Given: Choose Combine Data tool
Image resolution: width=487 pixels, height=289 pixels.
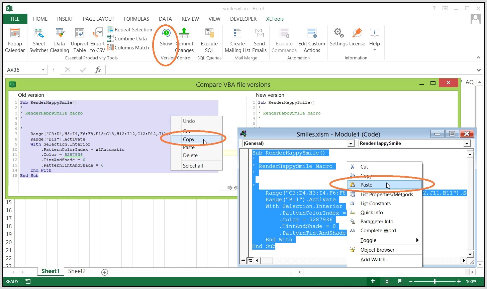Looking at the screenshot, I should click(127, 38).
